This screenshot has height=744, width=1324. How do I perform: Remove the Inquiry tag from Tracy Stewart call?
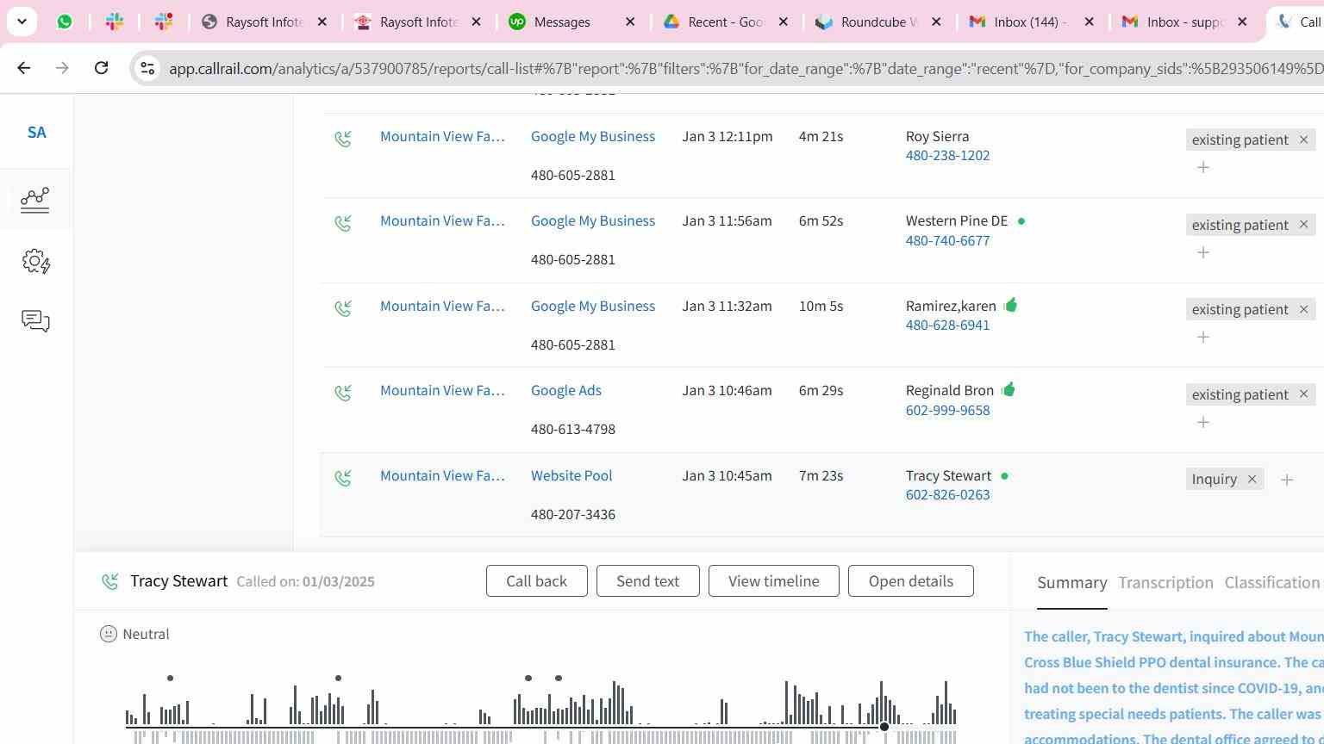pos(1252,479)
